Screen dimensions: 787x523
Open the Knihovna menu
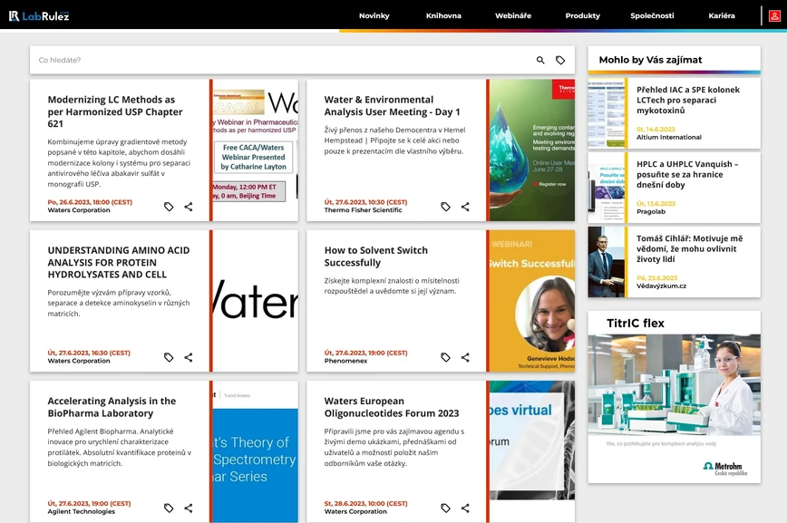pyautogui.click(x=443, y=15)
